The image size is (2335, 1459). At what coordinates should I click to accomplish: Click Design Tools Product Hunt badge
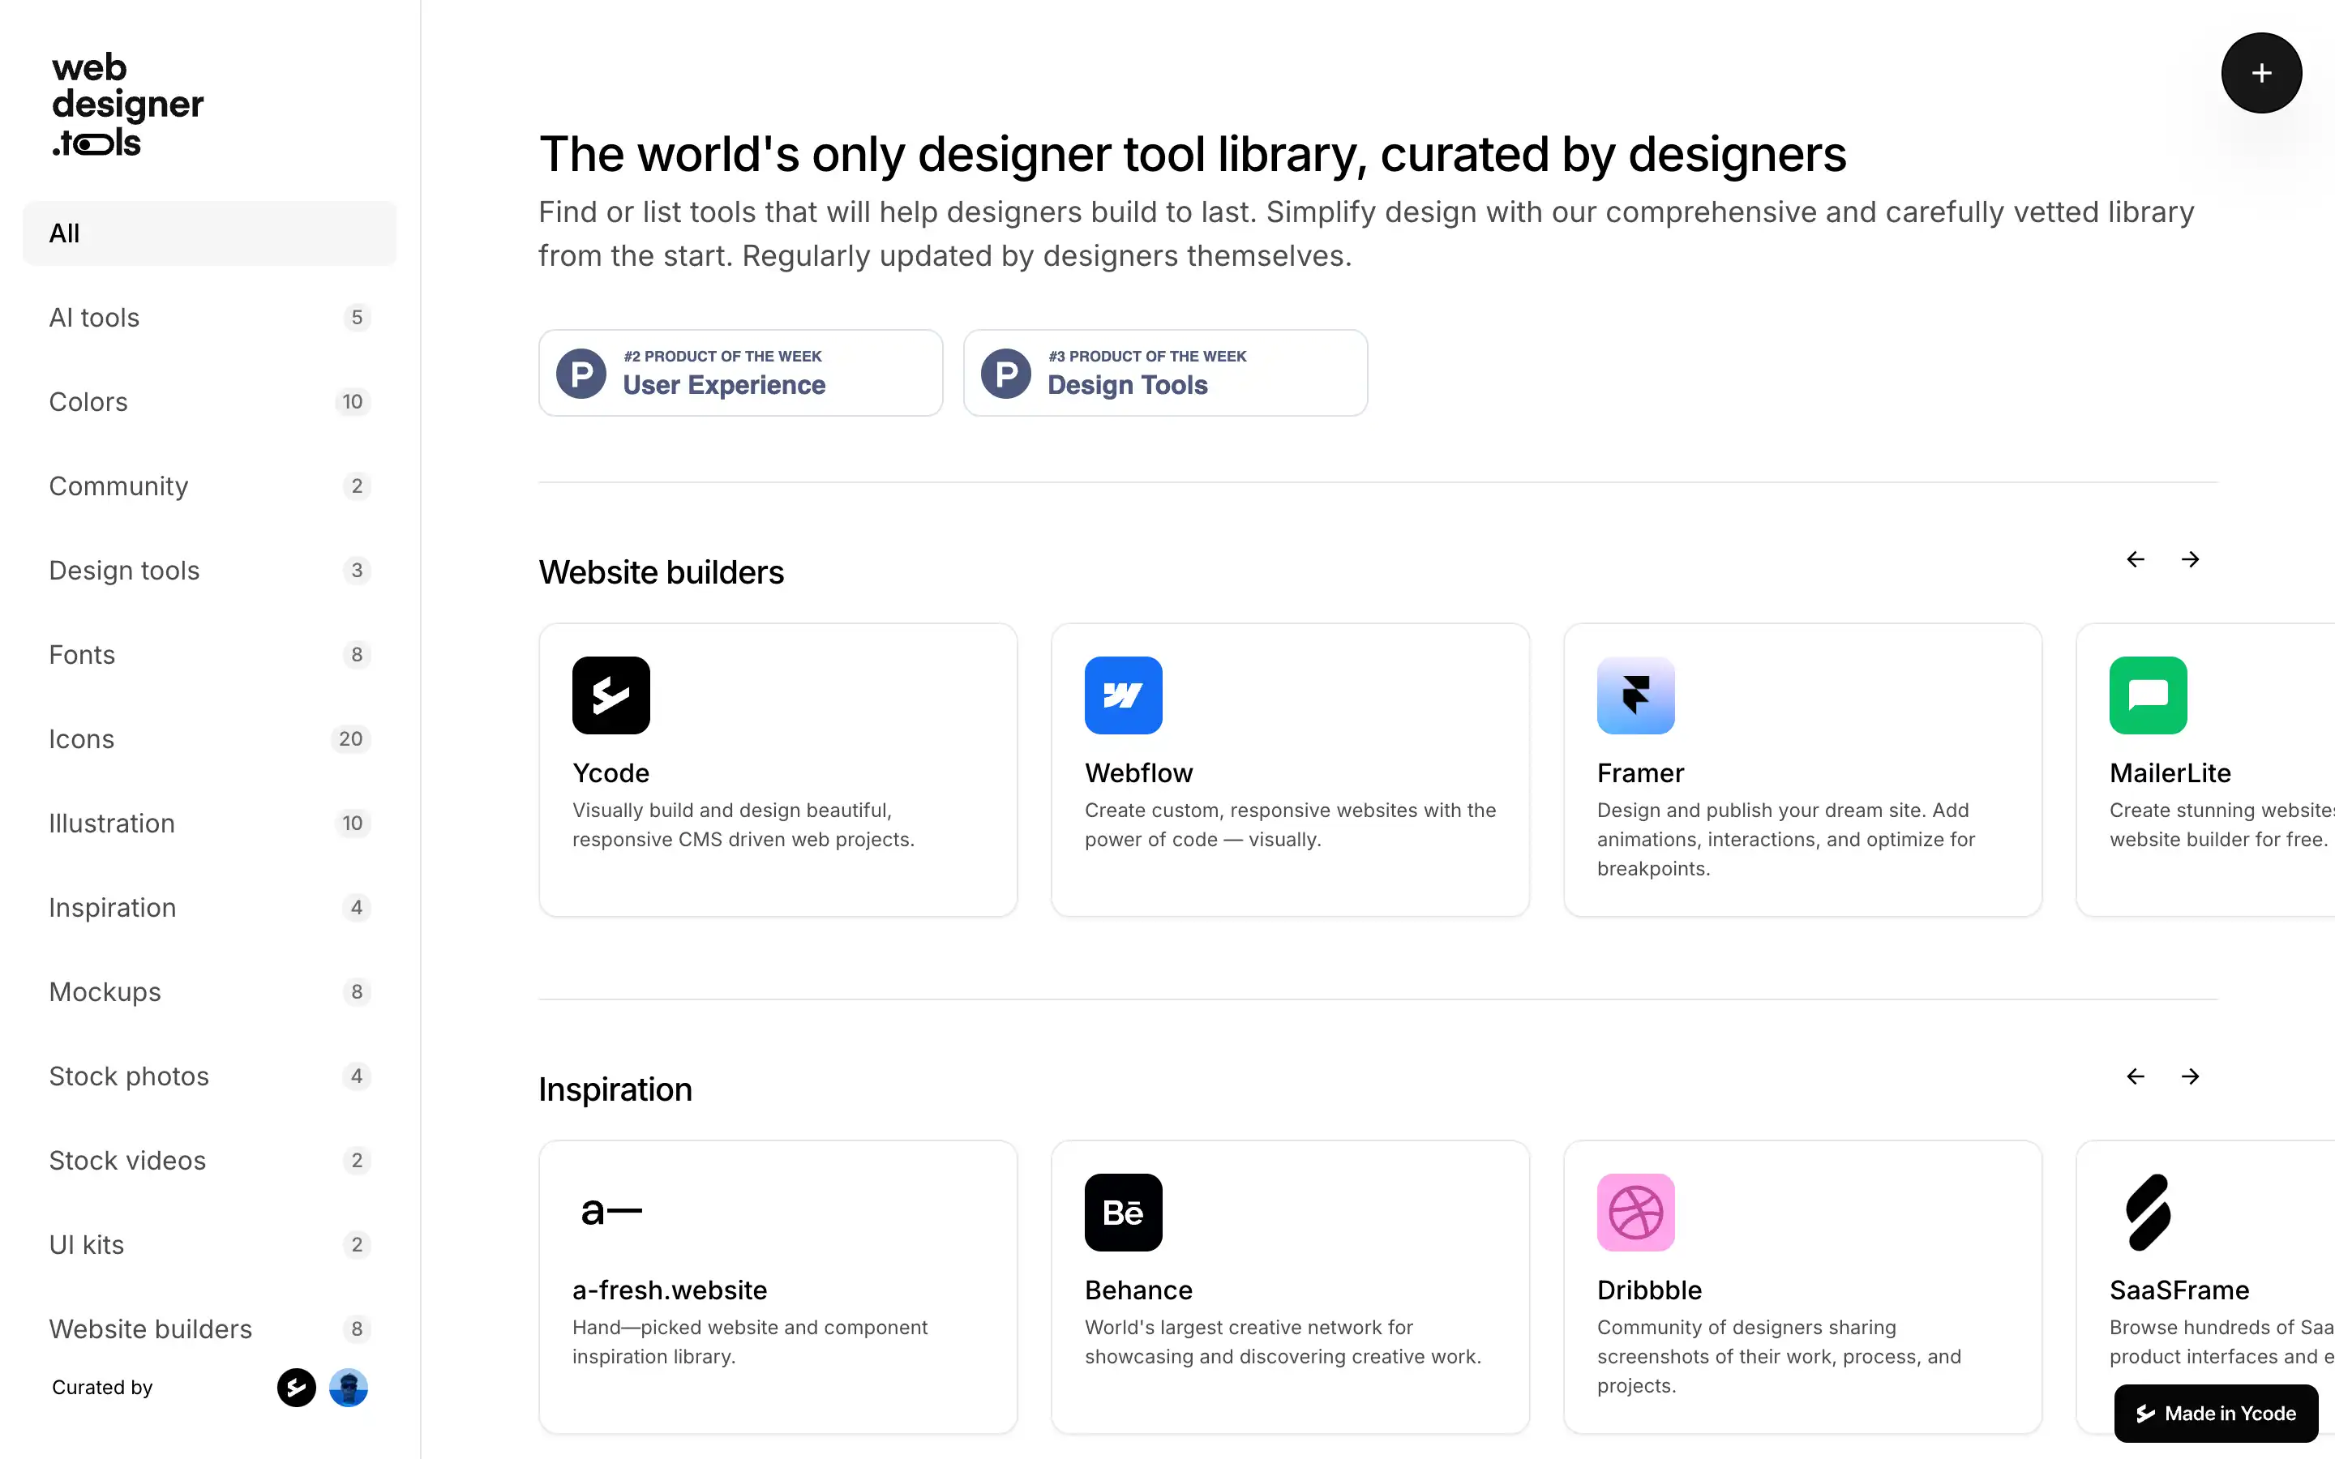coord(1164,374)
